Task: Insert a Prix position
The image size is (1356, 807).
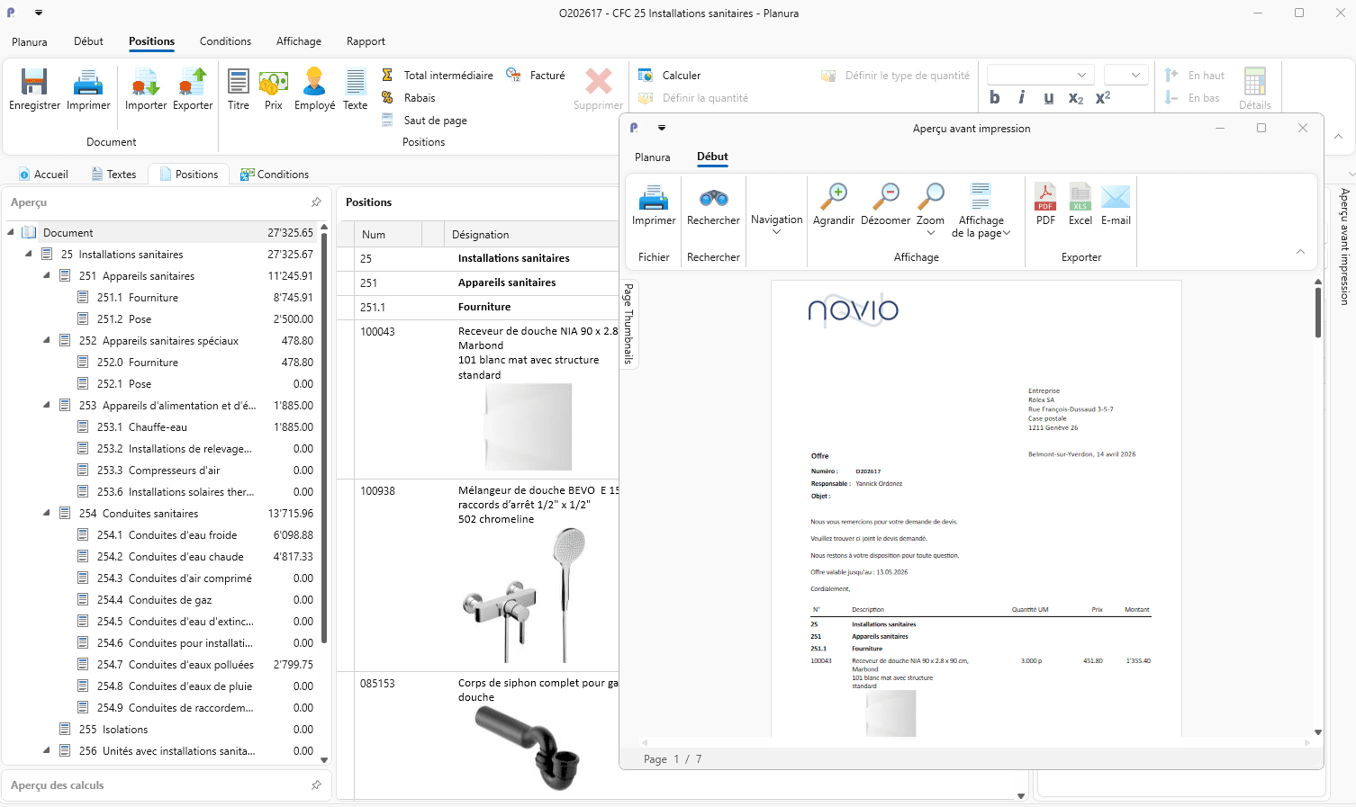Action: tap(274, 89)
